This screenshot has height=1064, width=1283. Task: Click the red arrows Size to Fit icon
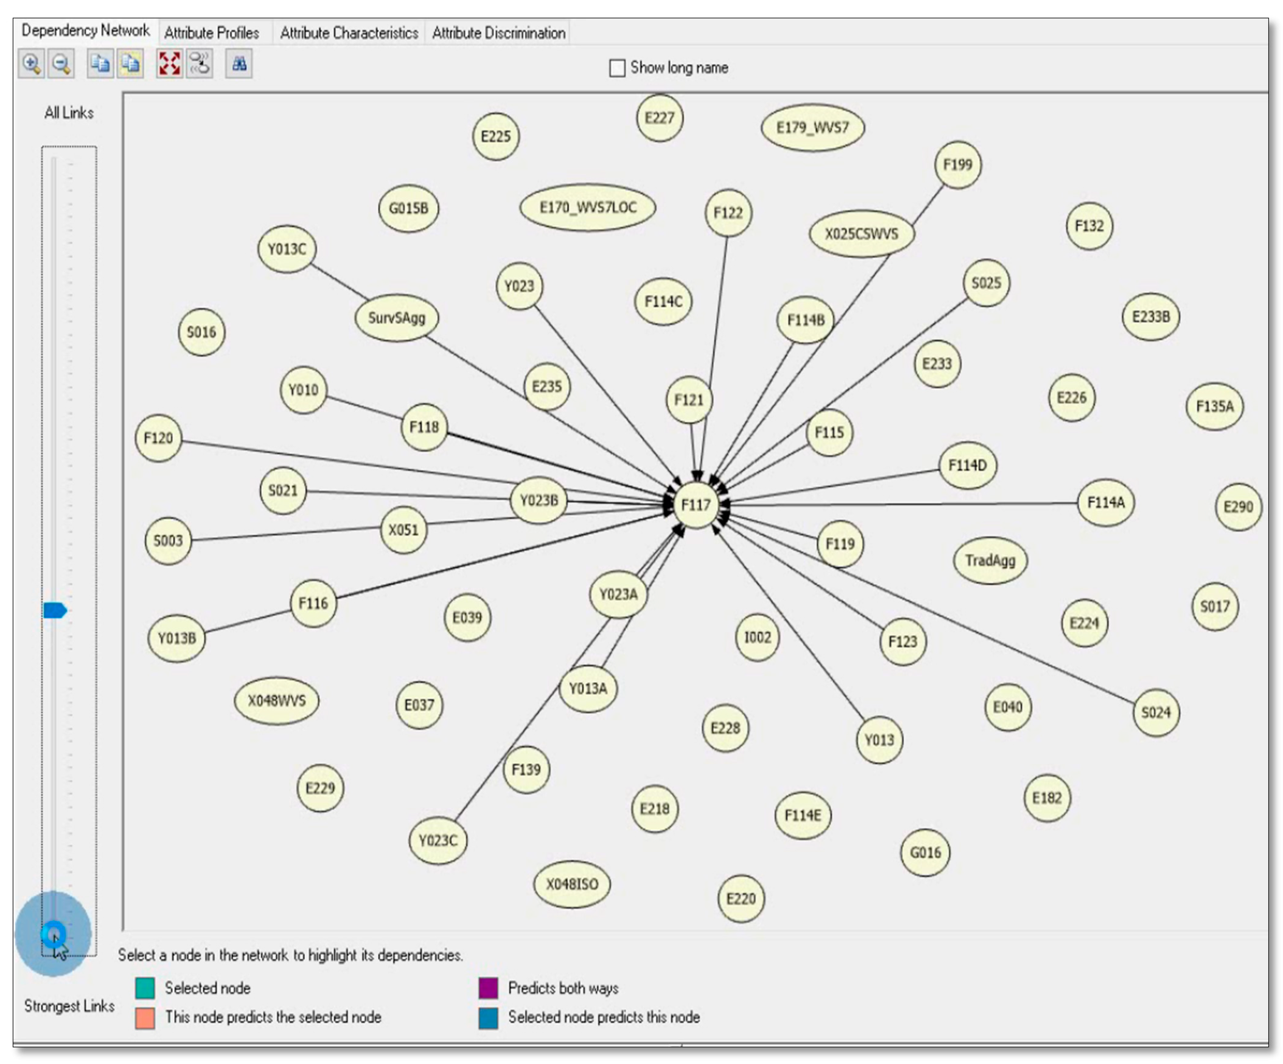coord(169,64)
